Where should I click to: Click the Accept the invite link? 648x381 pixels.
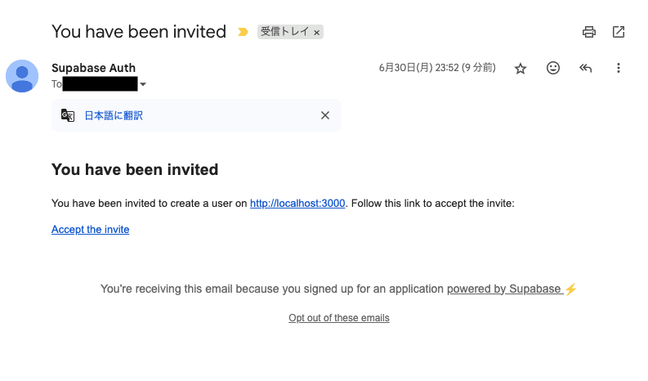tap(90, 230)
